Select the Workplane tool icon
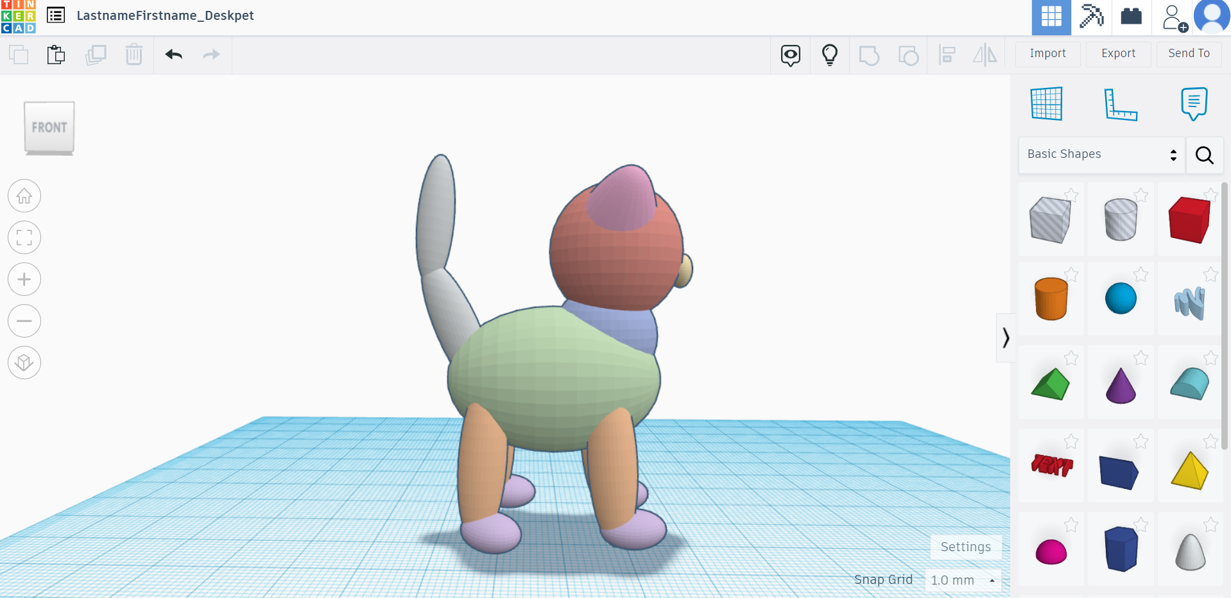 pyautogui.click(x=1046, y=104)
